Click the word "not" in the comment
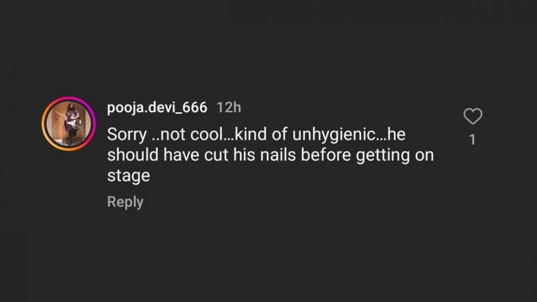537x302 pixels. [x=168, y=134]
